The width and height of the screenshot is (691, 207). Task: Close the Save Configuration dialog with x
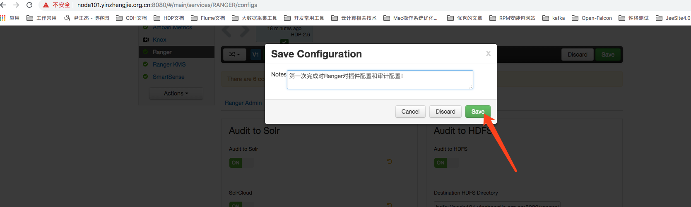click(488, 53)
